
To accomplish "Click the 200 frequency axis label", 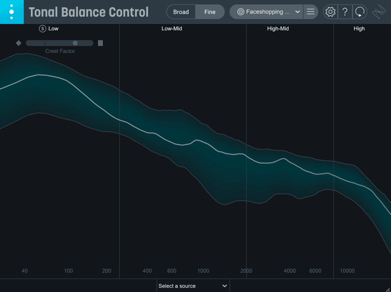I will click(107, 271).
